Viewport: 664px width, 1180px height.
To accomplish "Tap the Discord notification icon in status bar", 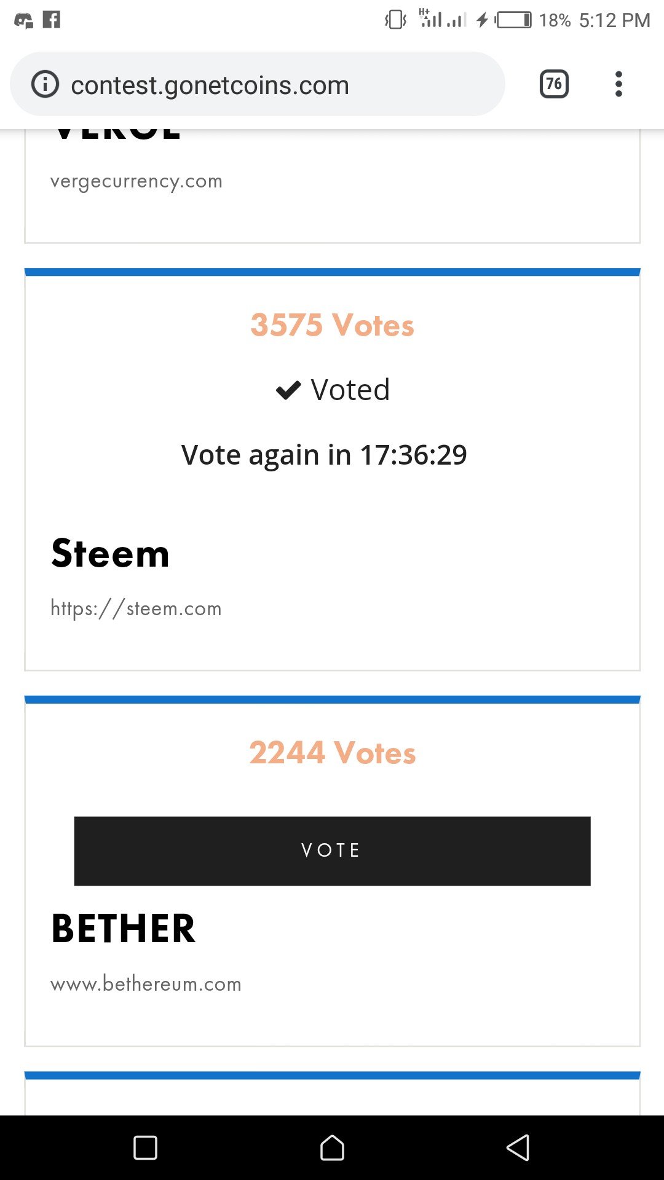I will pyautogui.click(x=23, y=20).
